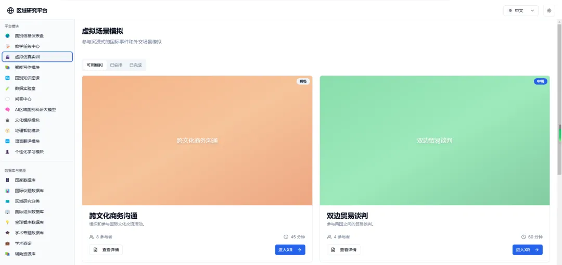Viewport: 562px width, 265px height.
Task: Click the 区域研究平台 title text
Action: 32,11
